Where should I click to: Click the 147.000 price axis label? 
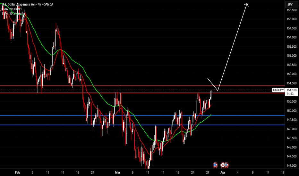[292, 165]
